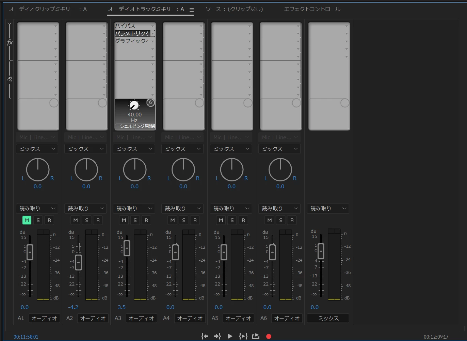Viewport: 467px width, 341px height.
Task: Click the A4 effect bypass circle
Action: (x=199, y=103)
